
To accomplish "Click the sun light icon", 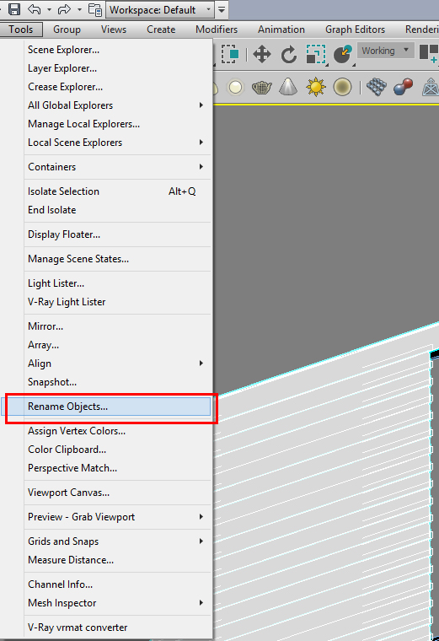I will [316, 87].
